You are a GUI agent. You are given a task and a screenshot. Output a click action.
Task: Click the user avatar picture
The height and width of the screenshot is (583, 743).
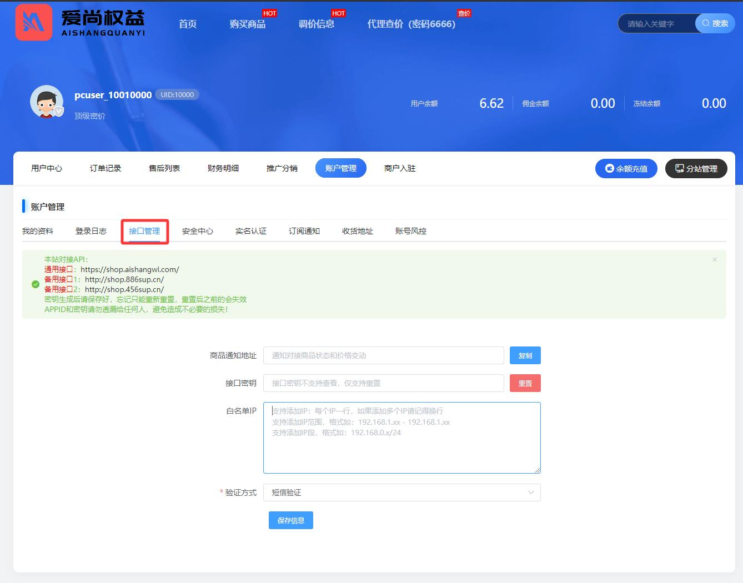[x=46, y=102]
